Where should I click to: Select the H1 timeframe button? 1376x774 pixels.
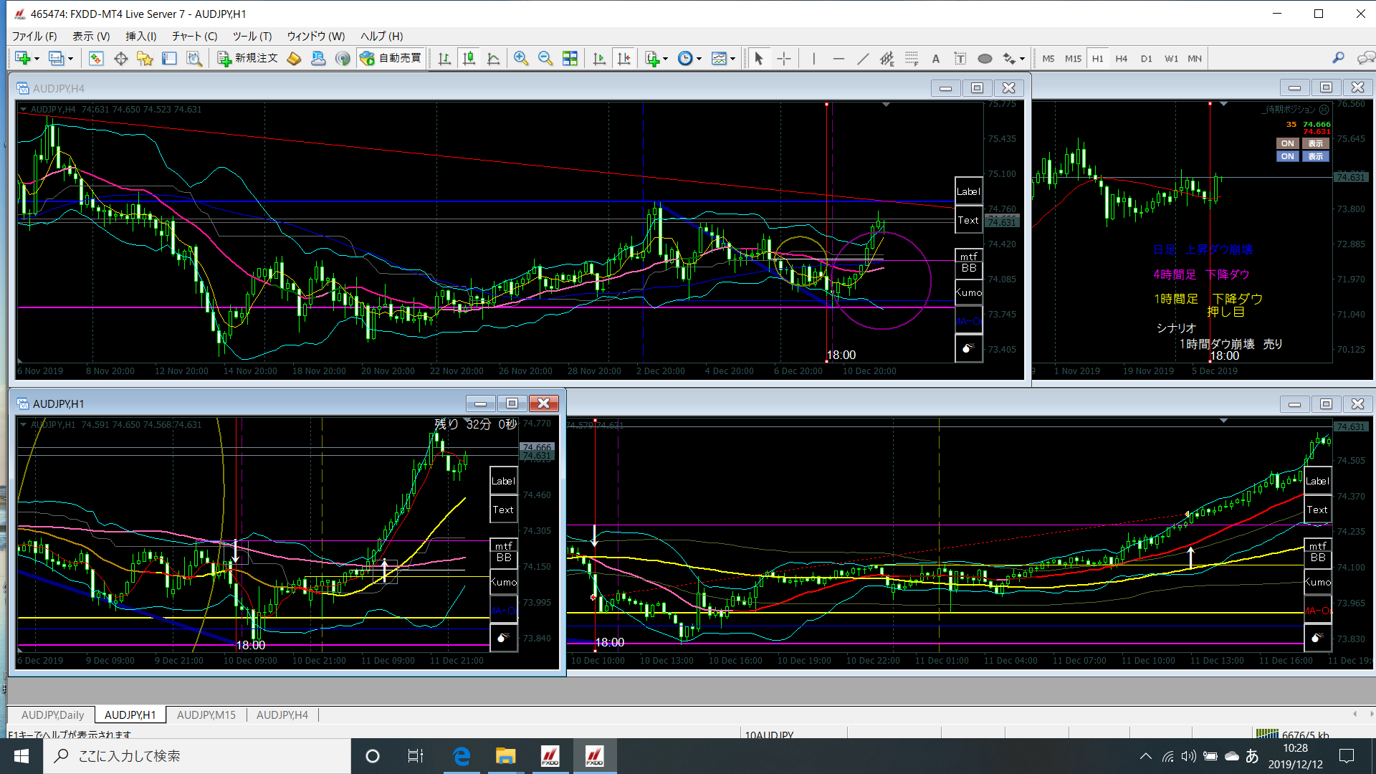point(1098,59)
